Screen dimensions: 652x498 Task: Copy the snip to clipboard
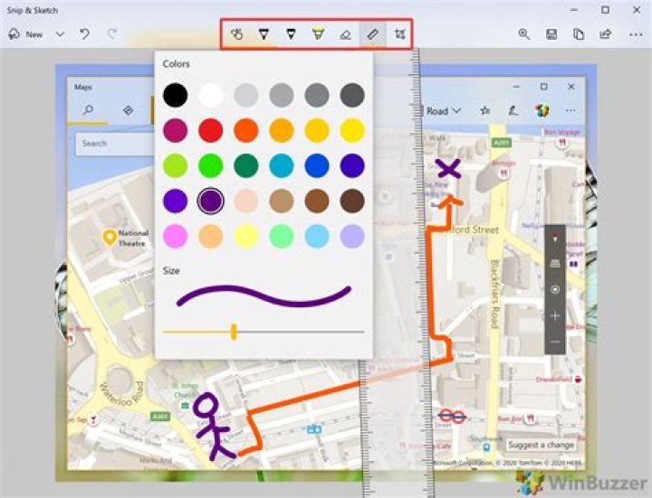click(x=579, y=34)
